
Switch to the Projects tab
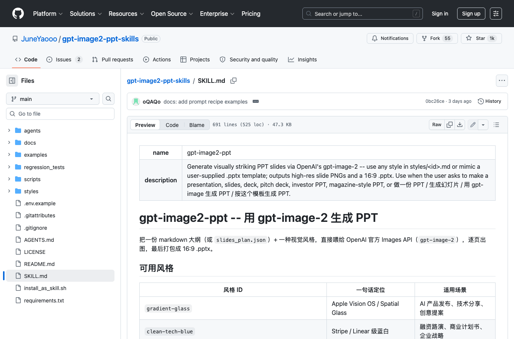click(x=195, y=60)
